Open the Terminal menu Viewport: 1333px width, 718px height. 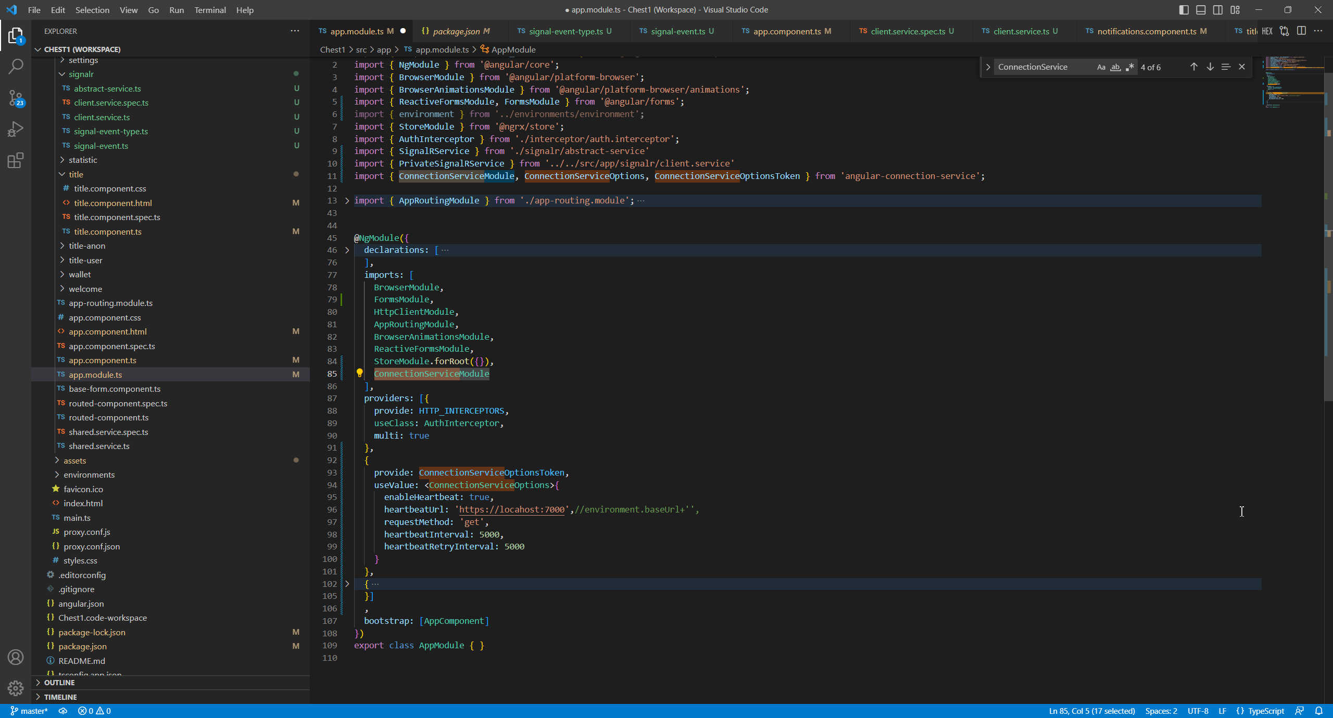[x=209, y=10]
